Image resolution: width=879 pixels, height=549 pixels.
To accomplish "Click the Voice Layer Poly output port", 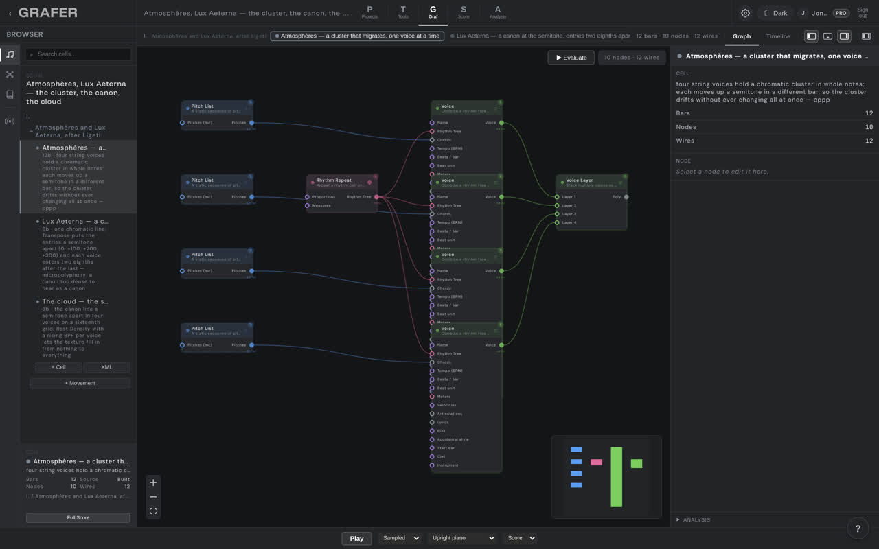I will [626, 197].
